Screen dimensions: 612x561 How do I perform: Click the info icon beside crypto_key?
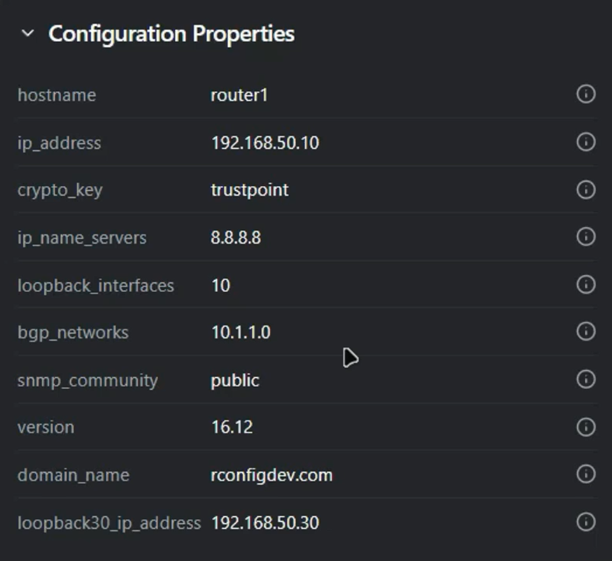(585, 190)
